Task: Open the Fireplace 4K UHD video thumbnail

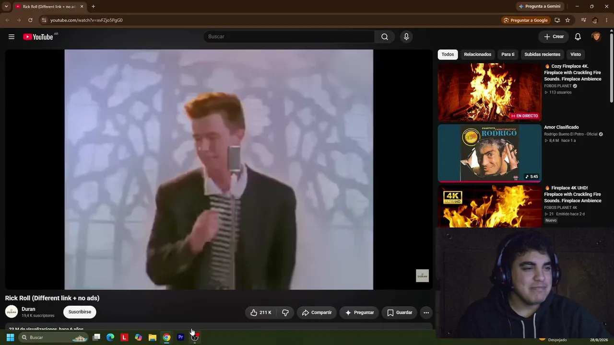Action: tap(489, 206)
